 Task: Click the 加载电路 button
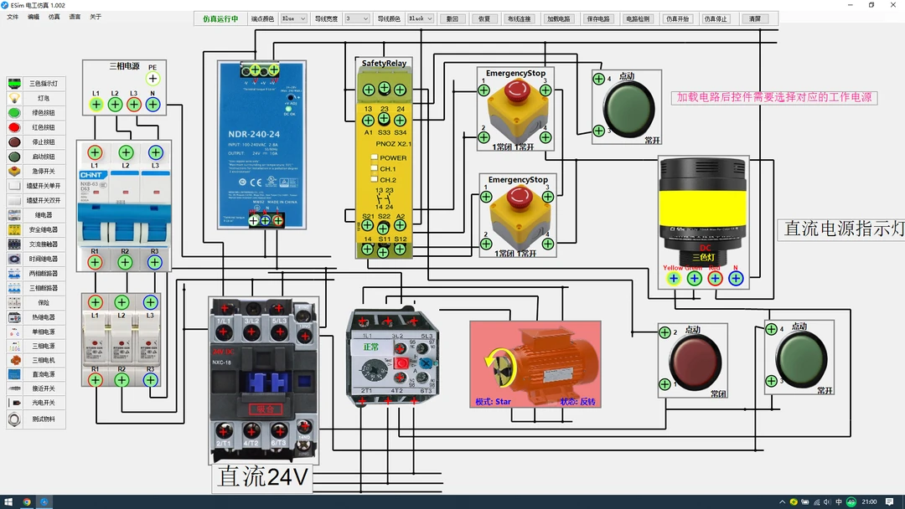pyautogui.click(x=558, y=18)
